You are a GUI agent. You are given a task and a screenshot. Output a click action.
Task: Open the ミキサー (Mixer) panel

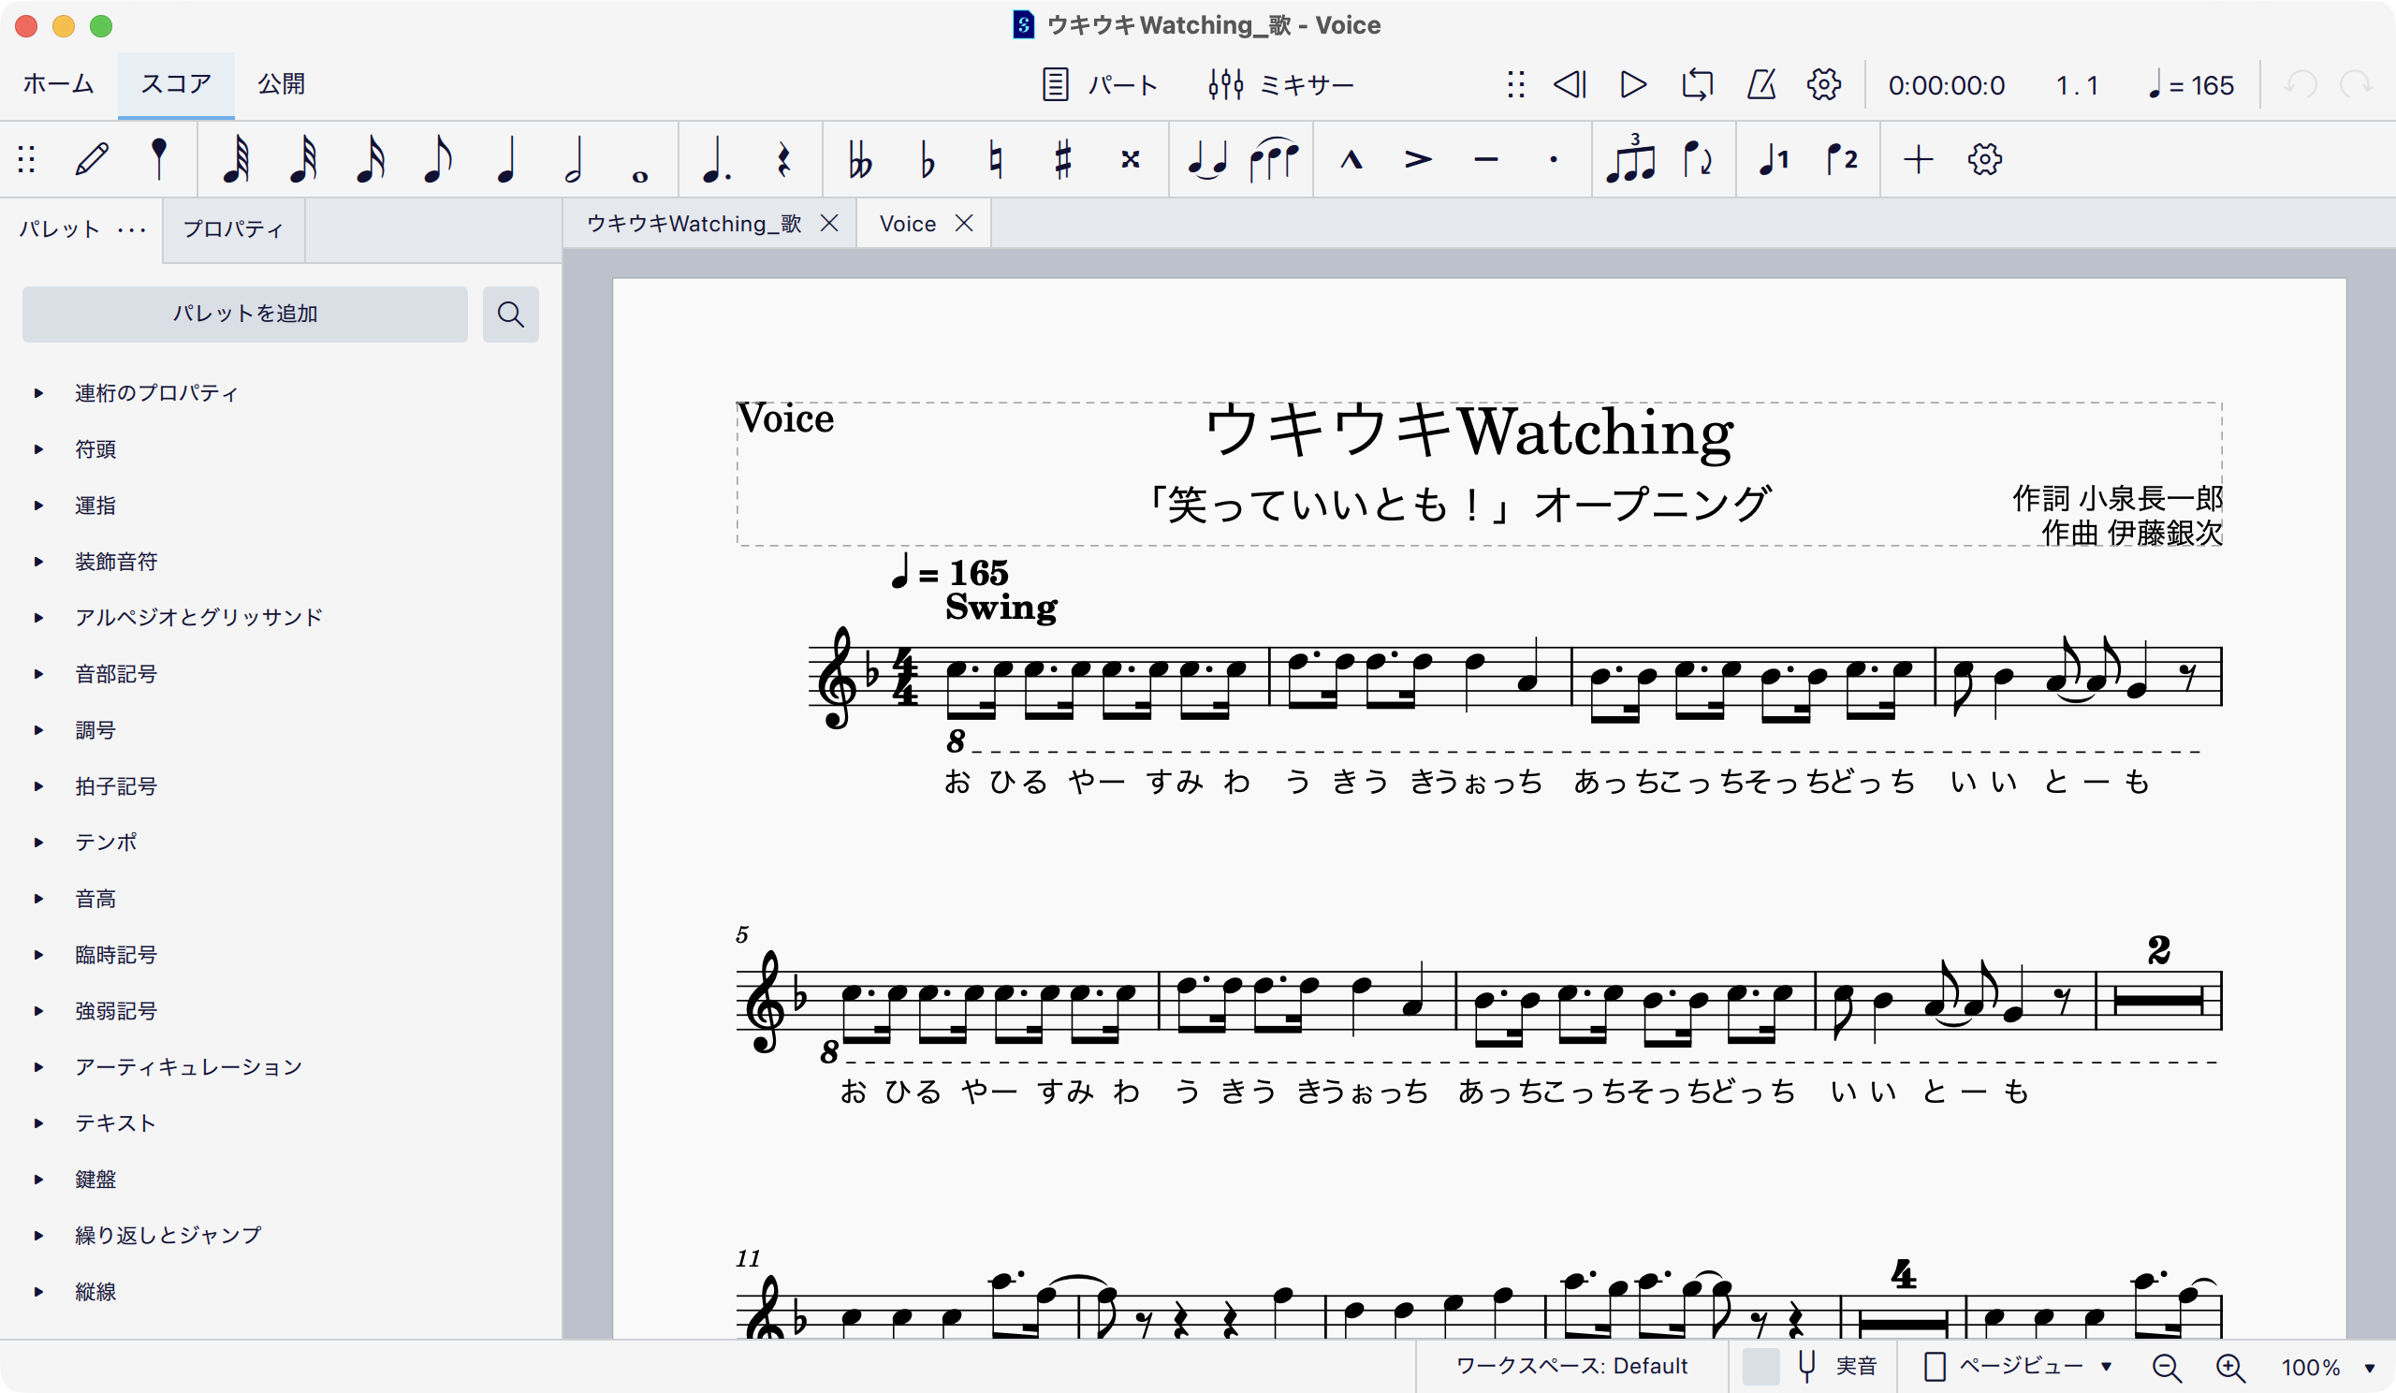[x=1280, y=84]
